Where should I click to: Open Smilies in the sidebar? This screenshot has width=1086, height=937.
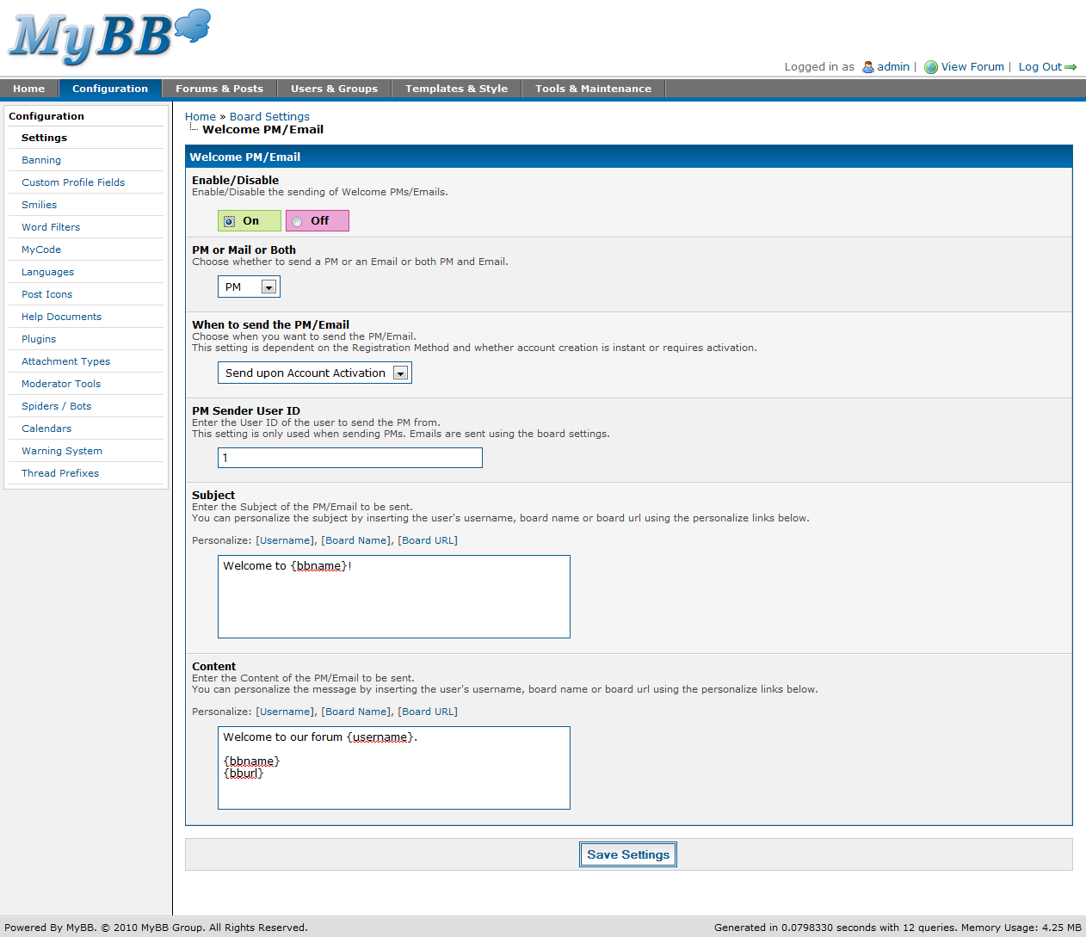click(x=40, y=205)
